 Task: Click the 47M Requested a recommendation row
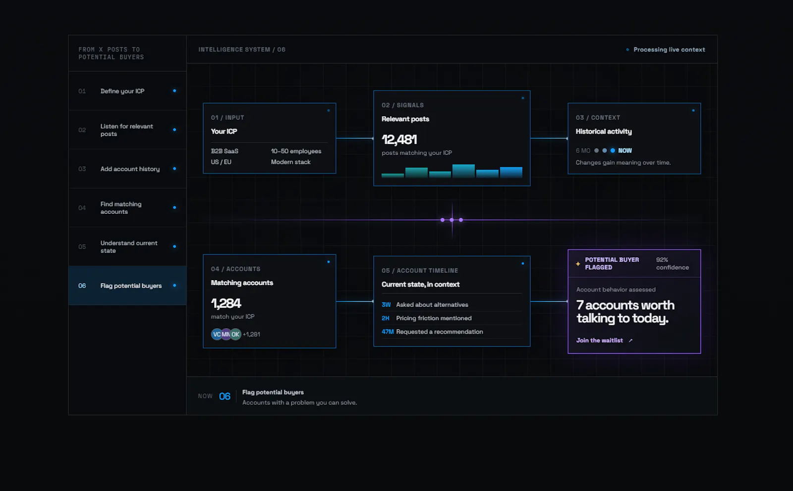pyautogui.click(x=452, y=332)
